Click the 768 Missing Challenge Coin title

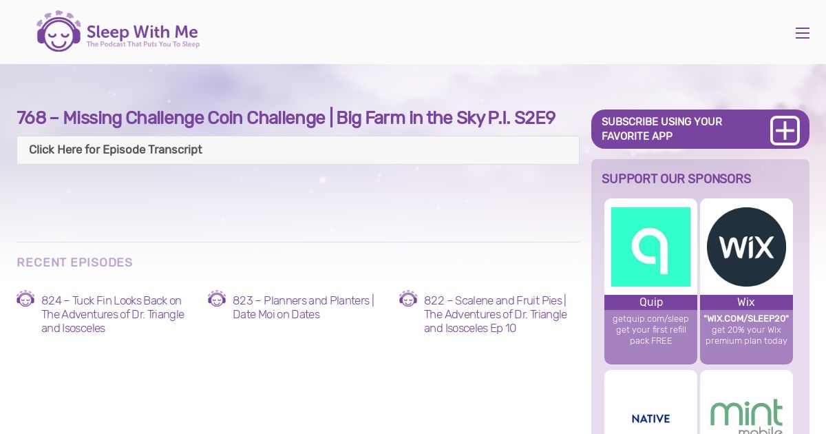(286, 118)
